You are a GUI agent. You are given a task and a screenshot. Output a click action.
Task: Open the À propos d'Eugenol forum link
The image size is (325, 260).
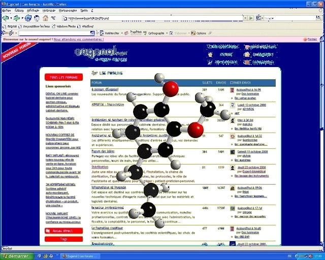[x=105, y=89]
